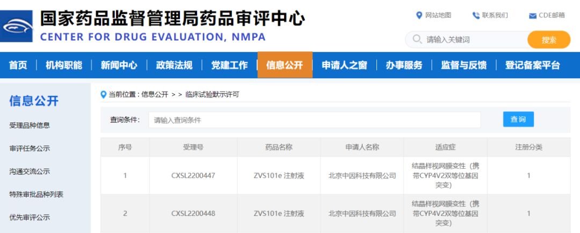Click the current location pin icon
Screen dimensions: 580x233
pos(104,95)
